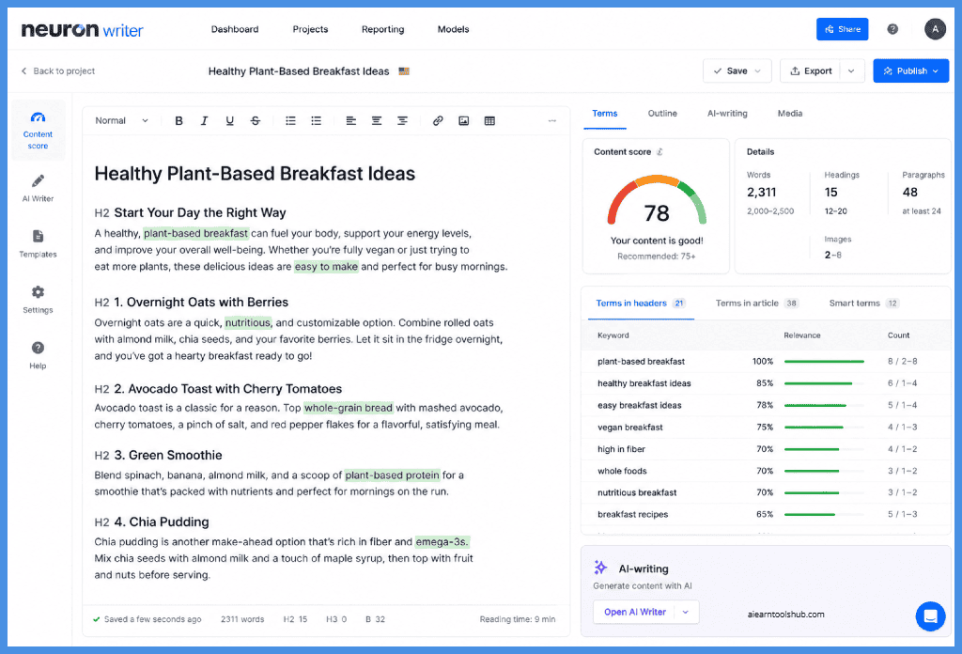This screenshot has height=654, width=962.
Task: Click the Export button
Action: [x=811, y=71]
